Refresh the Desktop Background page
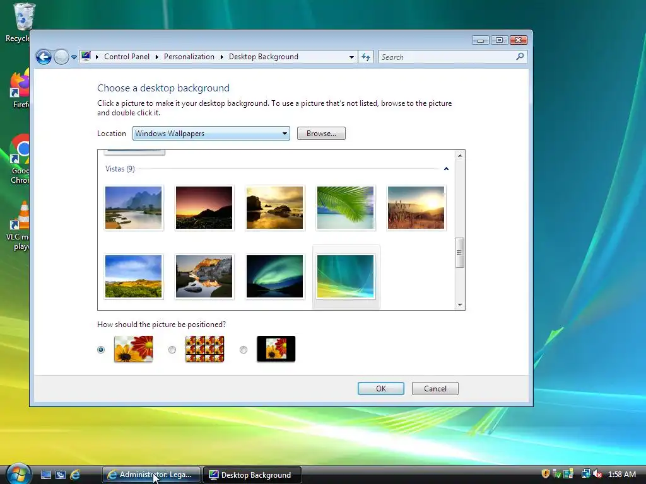The height and width of the screenshot is (484, 646). 366,57
